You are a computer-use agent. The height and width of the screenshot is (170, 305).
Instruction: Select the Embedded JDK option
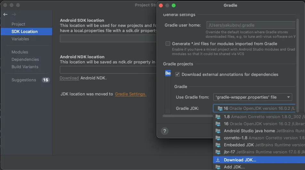pyautogui.click(x=259, y=145)
